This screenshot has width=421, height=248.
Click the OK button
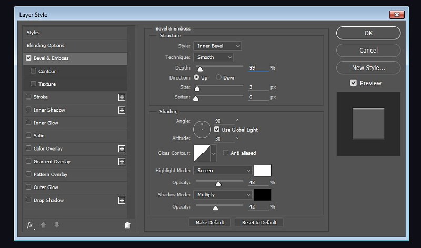pos(368,33)
